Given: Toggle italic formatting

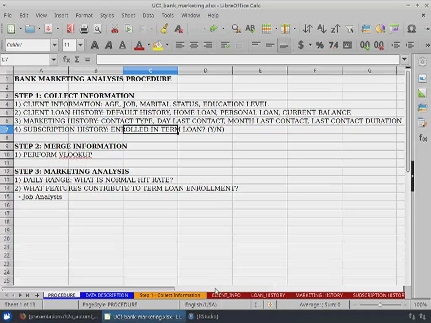Looking at the screenshot, I should point(109,45).
